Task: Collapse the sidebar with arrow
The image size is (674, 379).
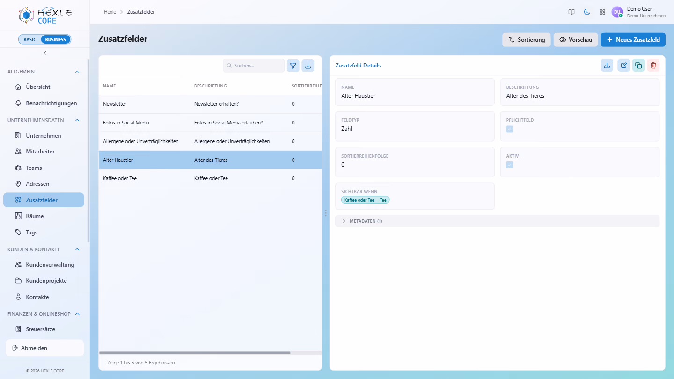Action: pyautogui.click(x=45, y=53)
